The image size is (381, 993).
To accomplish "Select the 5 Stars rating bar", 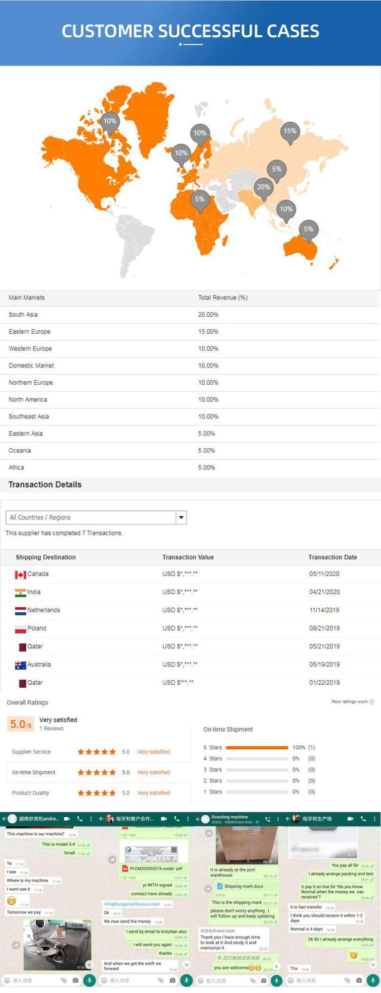I will pyautogui.click(x=257, y=747).
